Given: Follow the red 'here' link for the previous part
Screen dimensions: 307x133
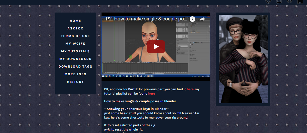Looking at the screenshot, I should pyautogui.click(x=190, y=89).
